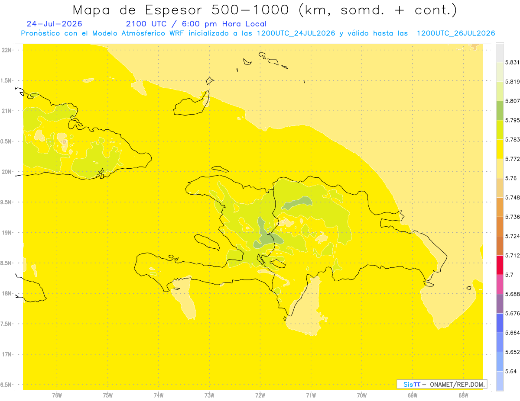The width and height of the screenshot is (520, 401).
Task: Click the 73W longitude label
Action: 209,395
